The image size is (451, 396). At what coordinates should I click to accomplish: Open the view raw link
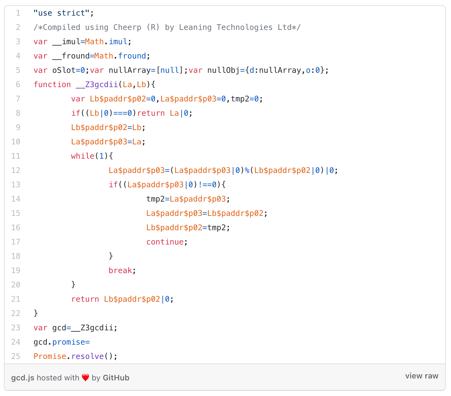point(421,376)
